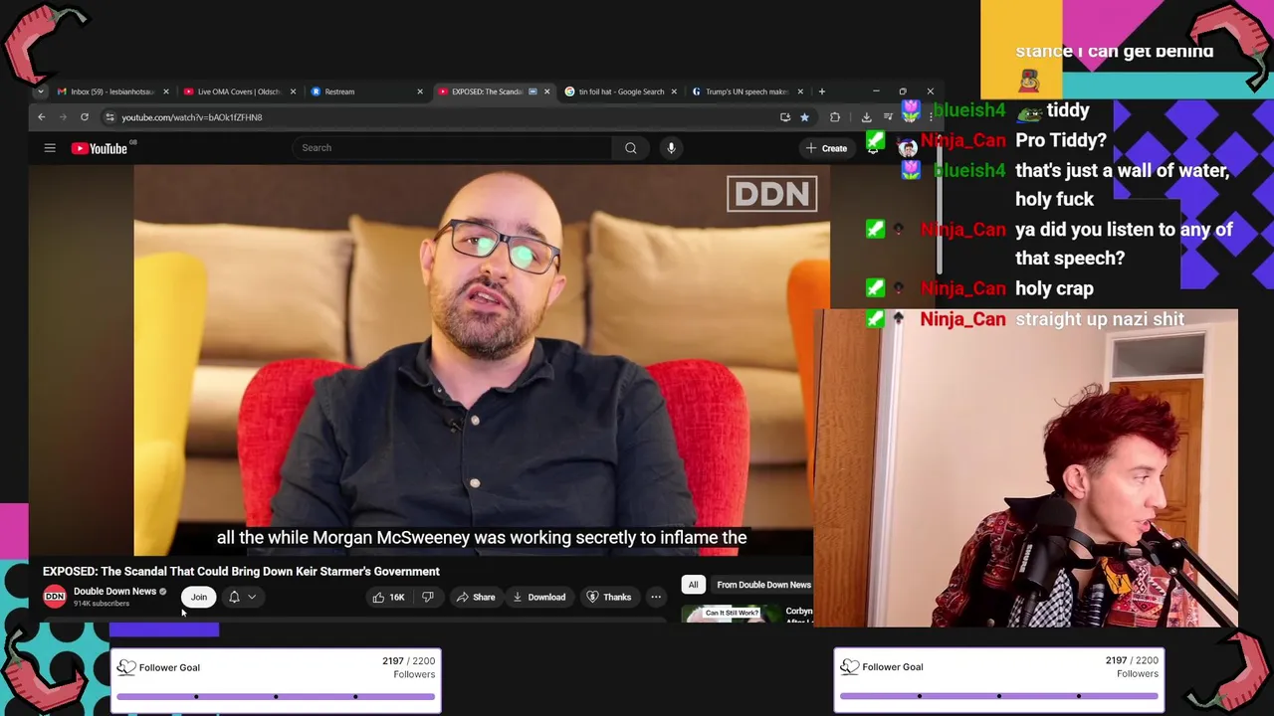
Task: Click the DDN watermark in video corner
Action: 772,194
